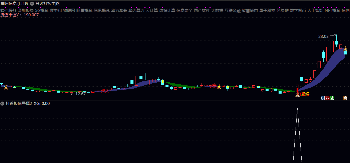Click the money-bag icon beside 打首板 signal
This screenshot has height=163, width=350.
point(297,95)
